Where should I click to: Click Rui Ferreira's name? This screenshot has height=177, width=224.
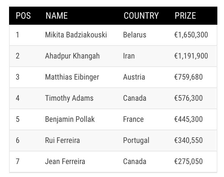[63, 141]
